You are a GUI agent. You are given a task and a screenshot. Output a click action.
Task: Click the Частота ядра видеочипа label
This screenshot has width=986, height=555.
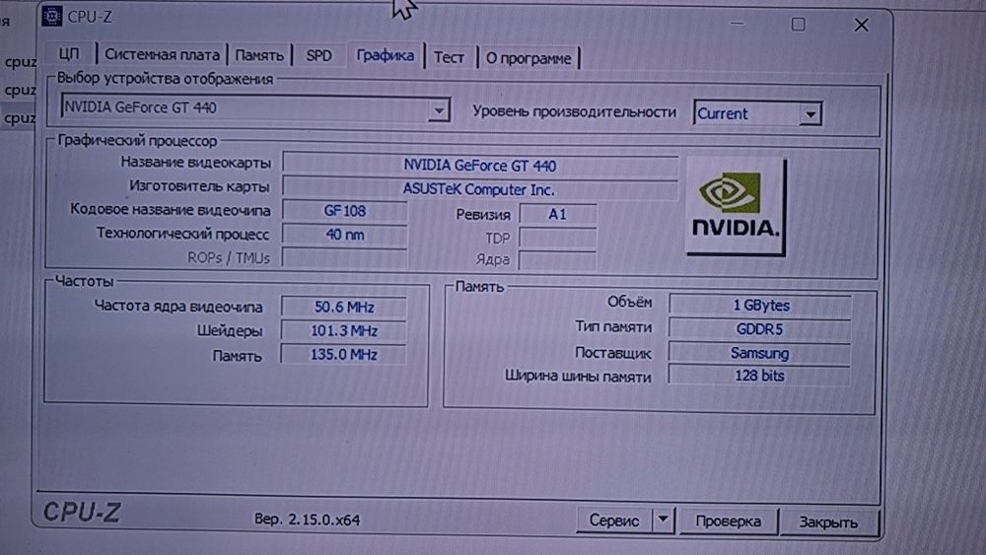point(178,307)
